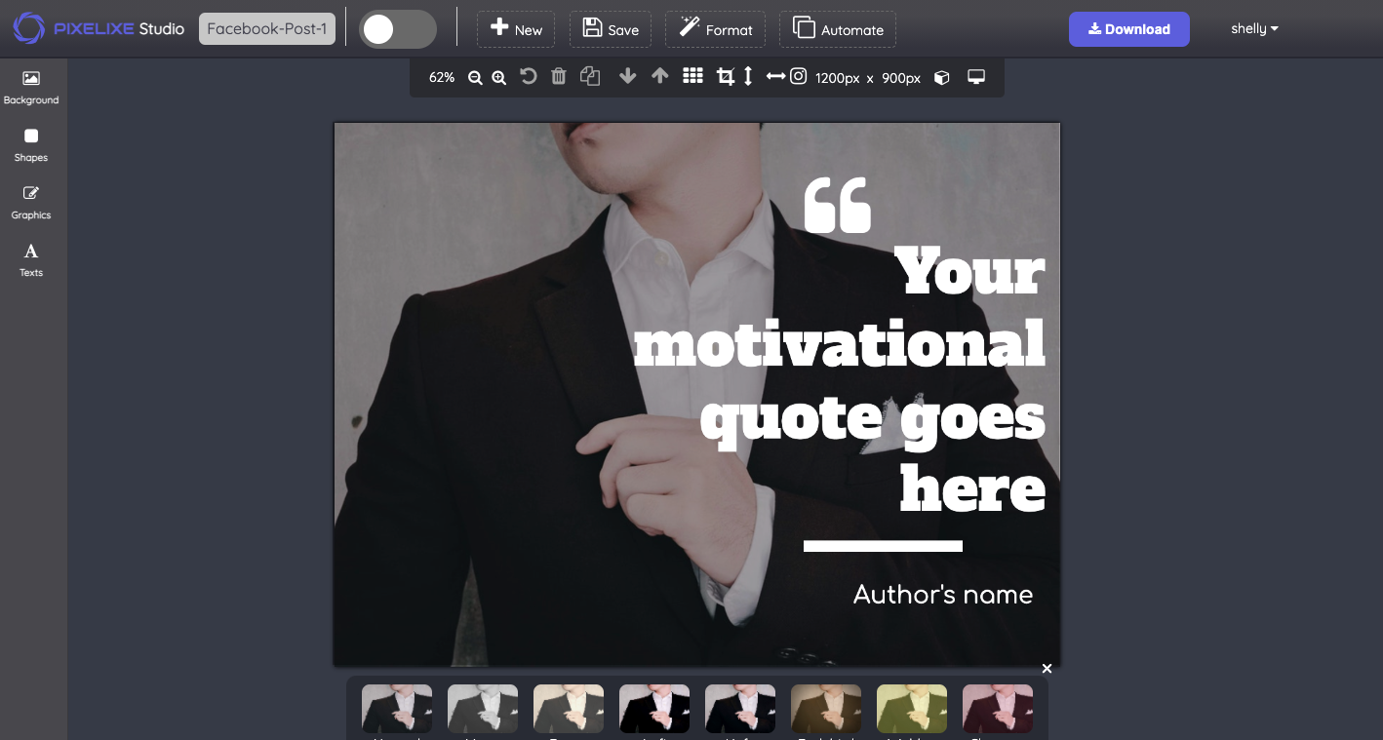The image size is (1383, 740).
Task: Apply the golden-brown filter thumbnail
Action: [x=826, y=709]
